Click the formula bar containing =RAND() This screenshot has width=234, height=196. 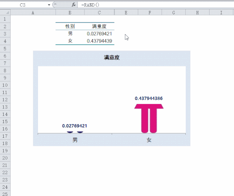pyautogui.click(x=155, y=5)
